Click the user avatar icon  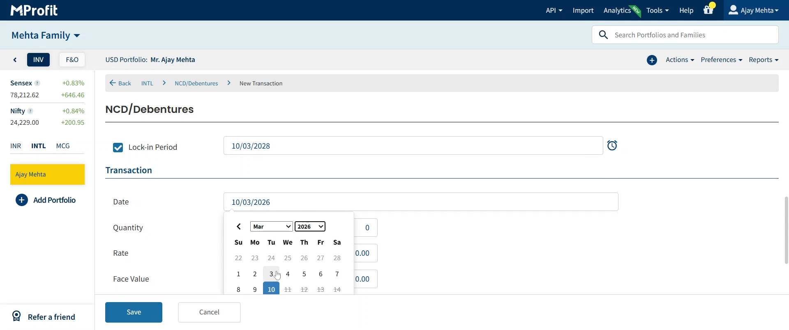coord(733,10)
